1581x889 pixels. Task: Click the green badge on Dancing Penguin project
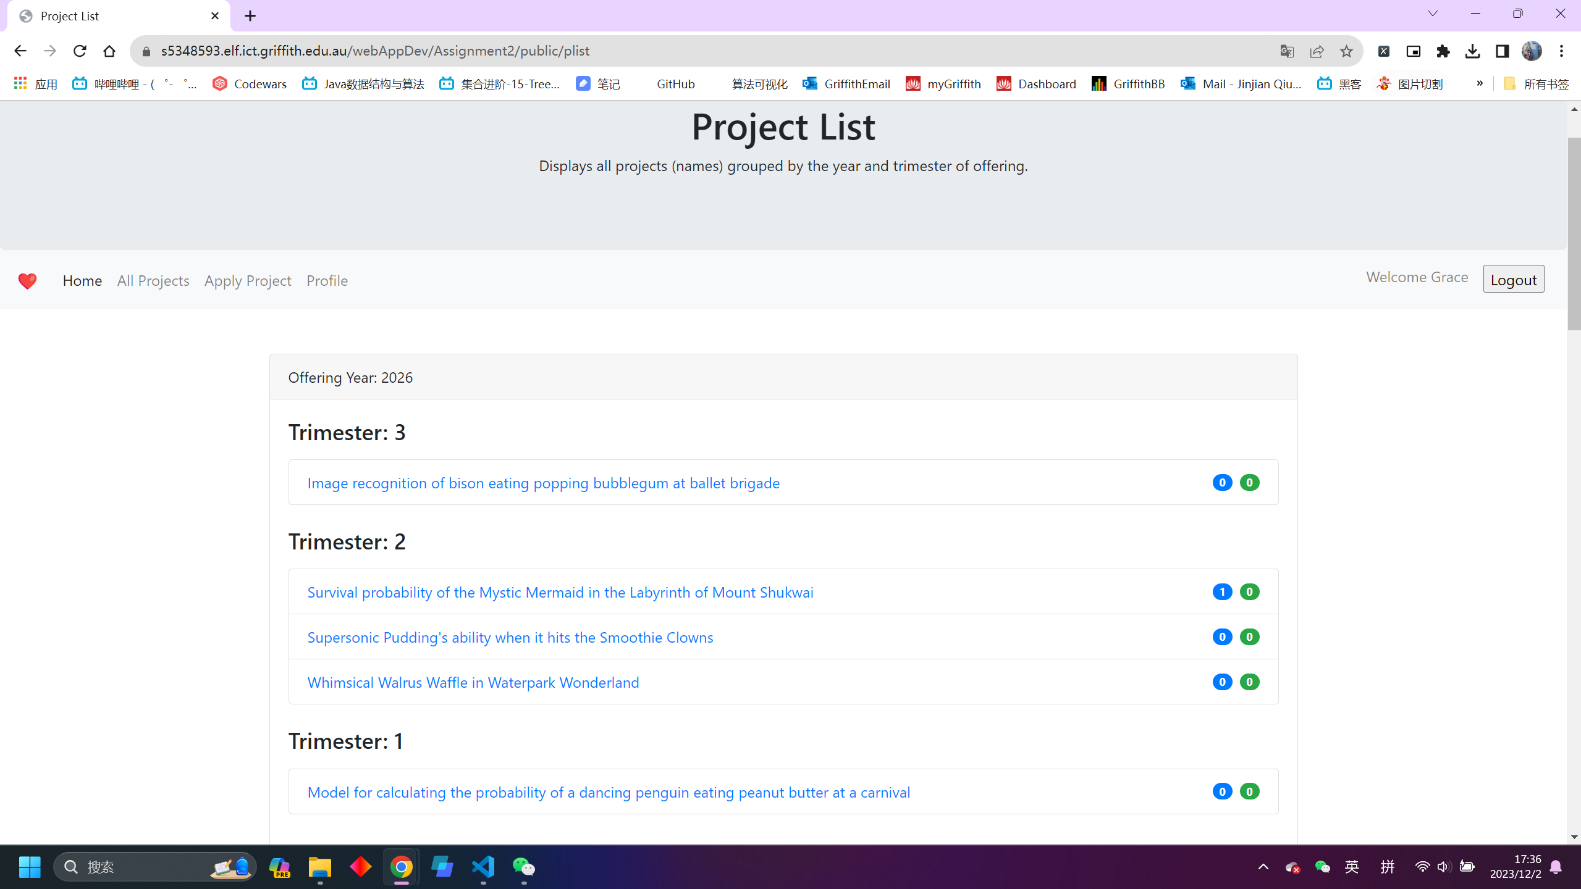(x=1249, y=791)
